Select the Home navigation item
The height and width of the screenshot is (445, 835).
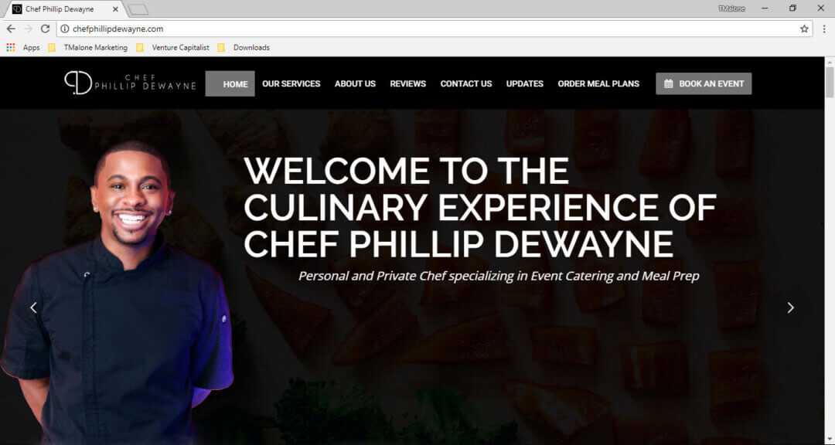[230, 83]
